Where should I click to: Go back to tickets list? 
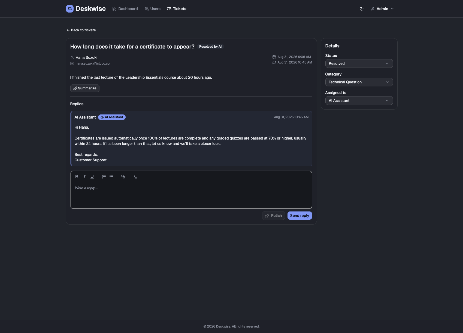coord(81,30)
